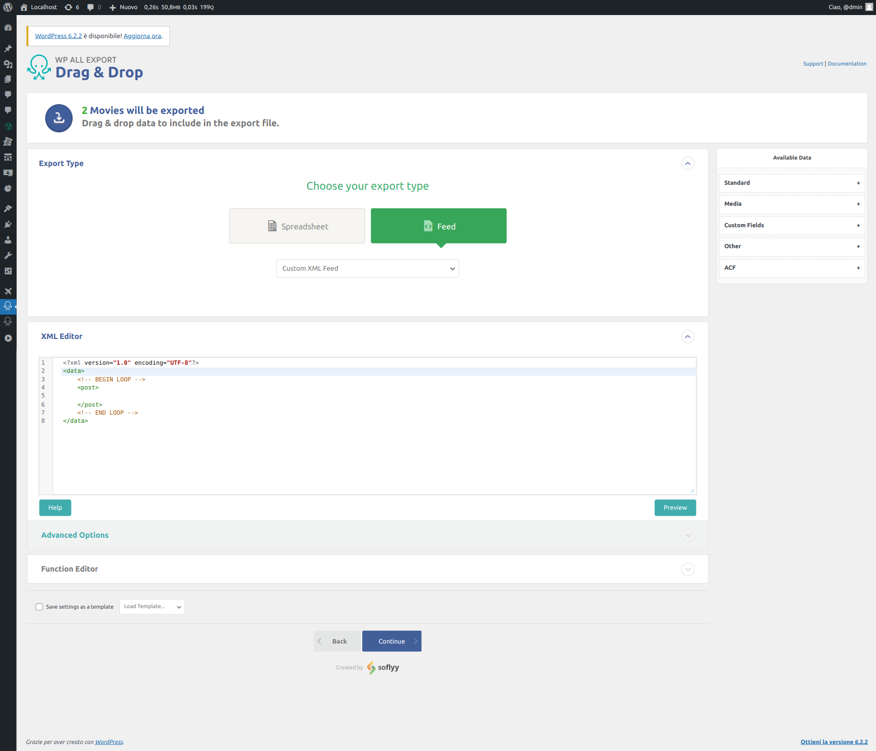Image resolution: width=876 pixels, height=751 pixels.
Task: Expand the Advanced Options section
Action: point(688,536)
